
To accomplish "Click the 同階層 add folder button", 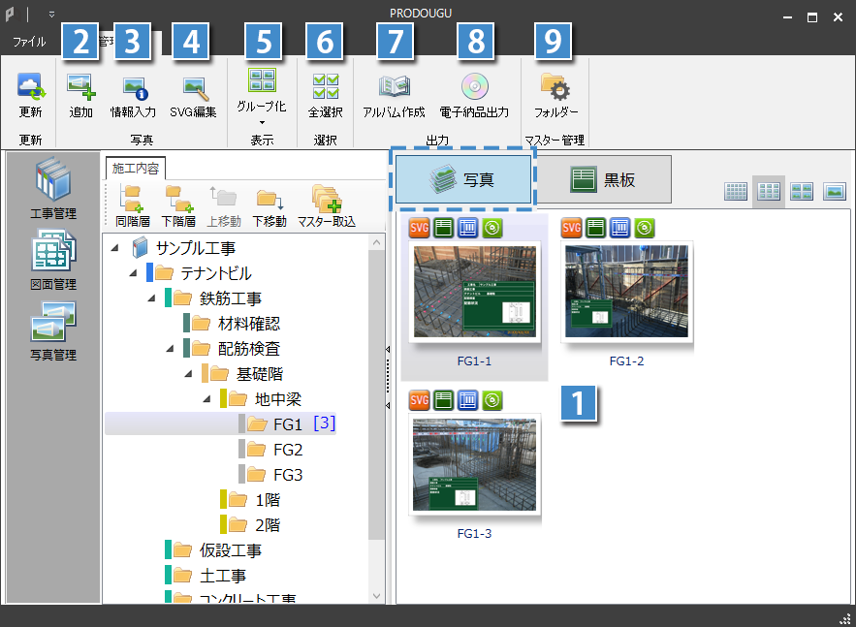I will (x=132, y=206).
